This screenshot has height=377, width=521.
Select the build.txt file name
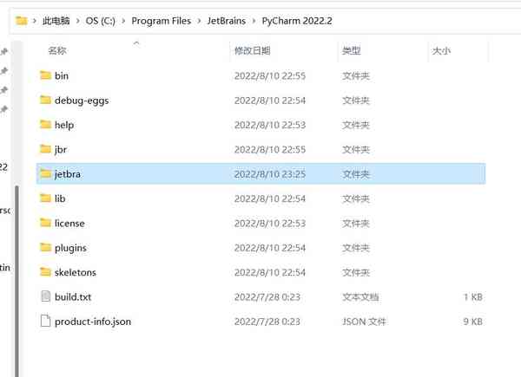click(x=73, y=296)
